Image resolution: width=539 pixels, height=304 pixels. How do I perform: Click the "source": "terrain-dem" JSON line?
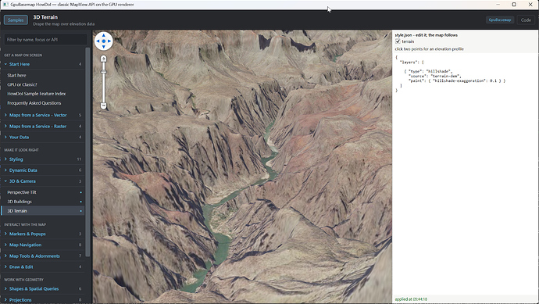(435, 76)
